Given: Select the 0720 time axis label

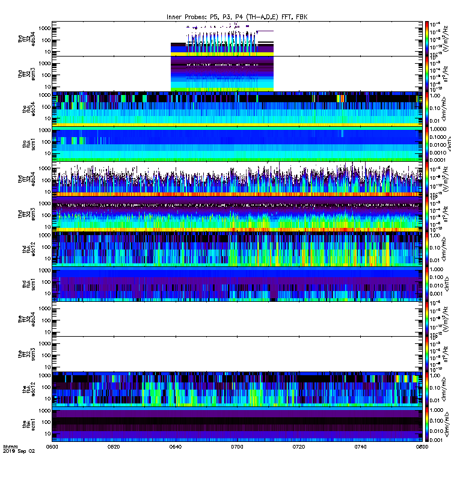Looking at the screenshot, I should 299,447.
